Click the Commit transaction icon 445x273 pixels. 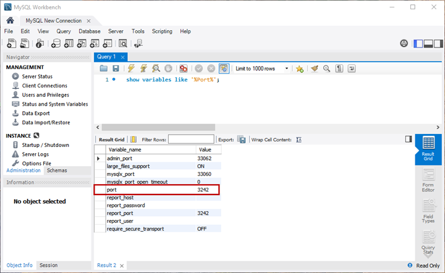pyautogui.click(x=198, y=69)
